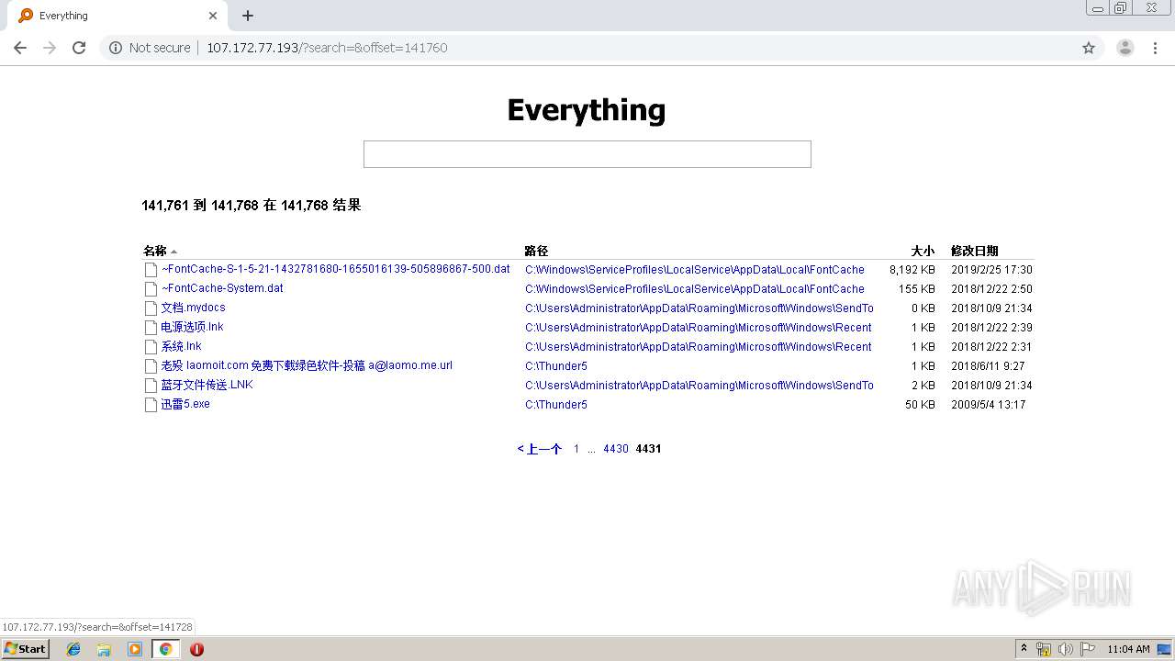Viewport: 1175px width, 661px height.
Task: Jump to results page 1
Action: tap(576, 449)
